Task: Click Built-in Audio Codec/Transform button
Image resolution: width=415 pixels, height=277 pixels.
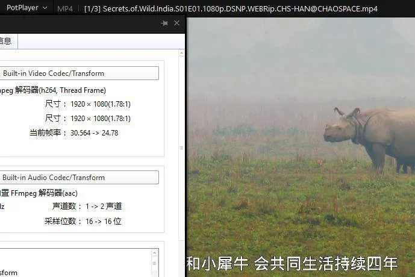Action: click(80, 178)
